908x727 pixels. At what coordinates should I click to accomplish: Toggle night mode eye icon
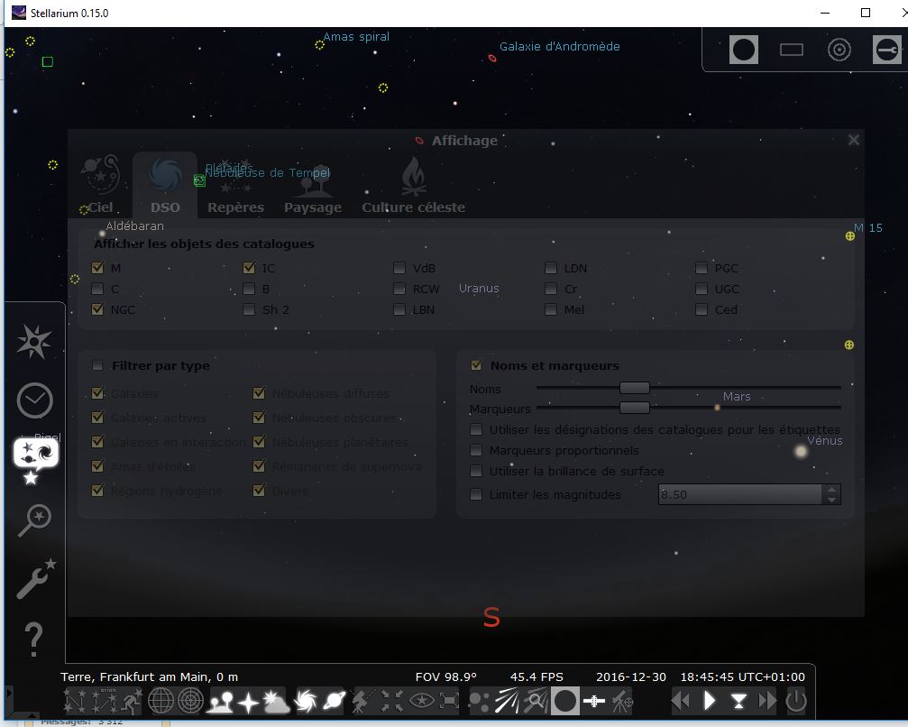click(422, 701)
